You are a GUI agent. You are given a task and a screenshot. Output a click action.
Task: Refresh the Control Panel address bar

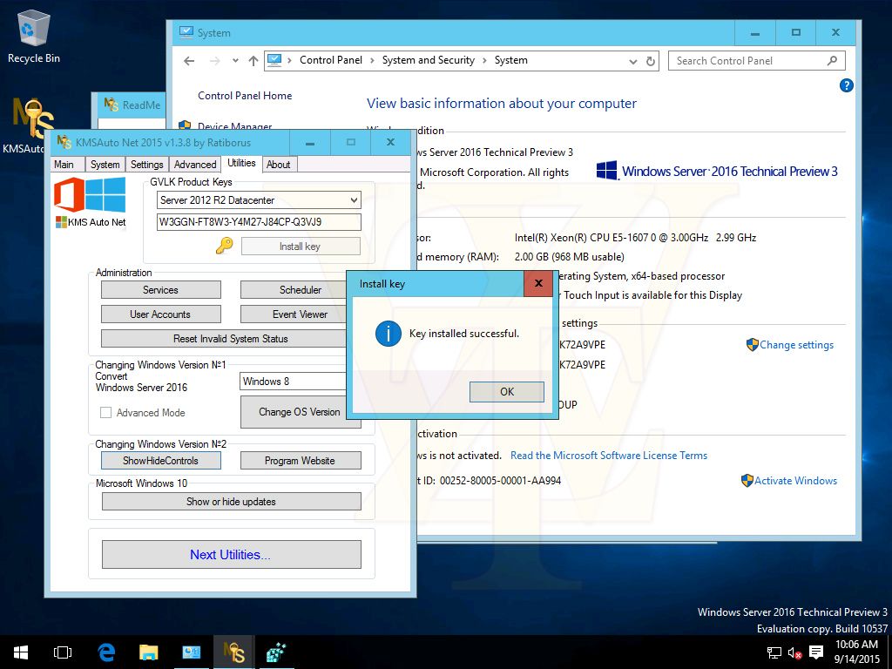pyautogui.click(x=651, y=61)
